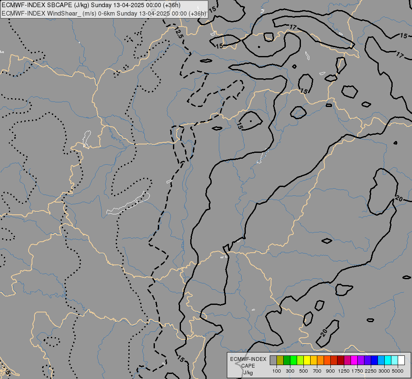Click the white swatch ending the legend
Image resolution: width=412 pixels, height=379 pixels.
pyautogui.click(x=401, y=360)
